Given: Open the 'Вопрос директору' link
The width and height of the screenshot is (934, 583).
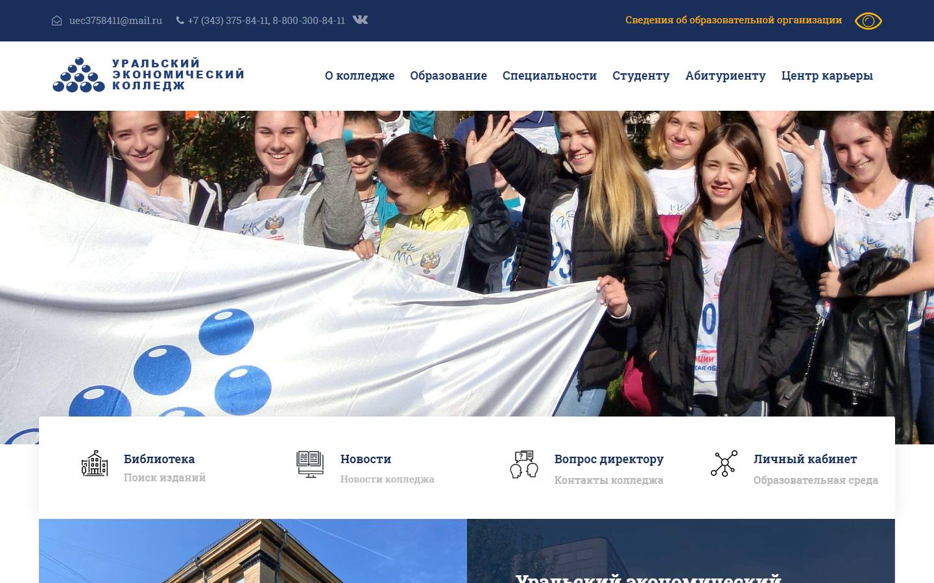Looking at the screenshot, I should coord(609,459).
